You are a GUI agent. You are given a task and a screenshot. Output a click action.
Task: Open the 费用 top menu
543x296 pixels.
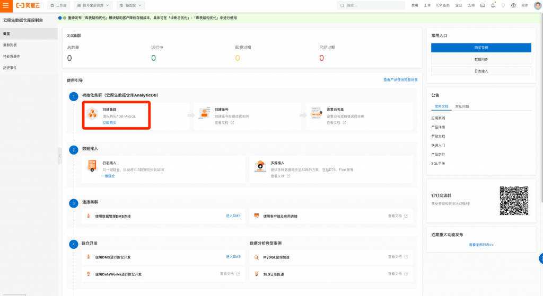coord(415,5)
